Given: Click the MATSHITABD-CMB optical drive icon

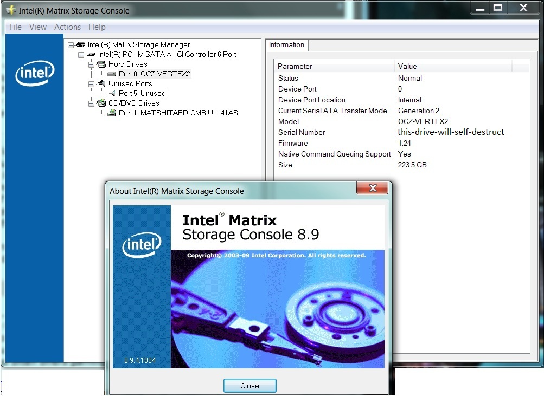Looking at the screenshot, I should click(112, 113).
